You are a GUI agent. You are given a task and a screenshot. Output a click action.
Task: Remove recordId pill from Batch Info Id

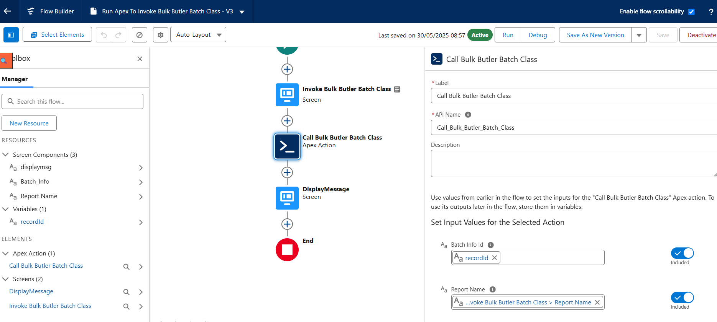coord(495,258)
